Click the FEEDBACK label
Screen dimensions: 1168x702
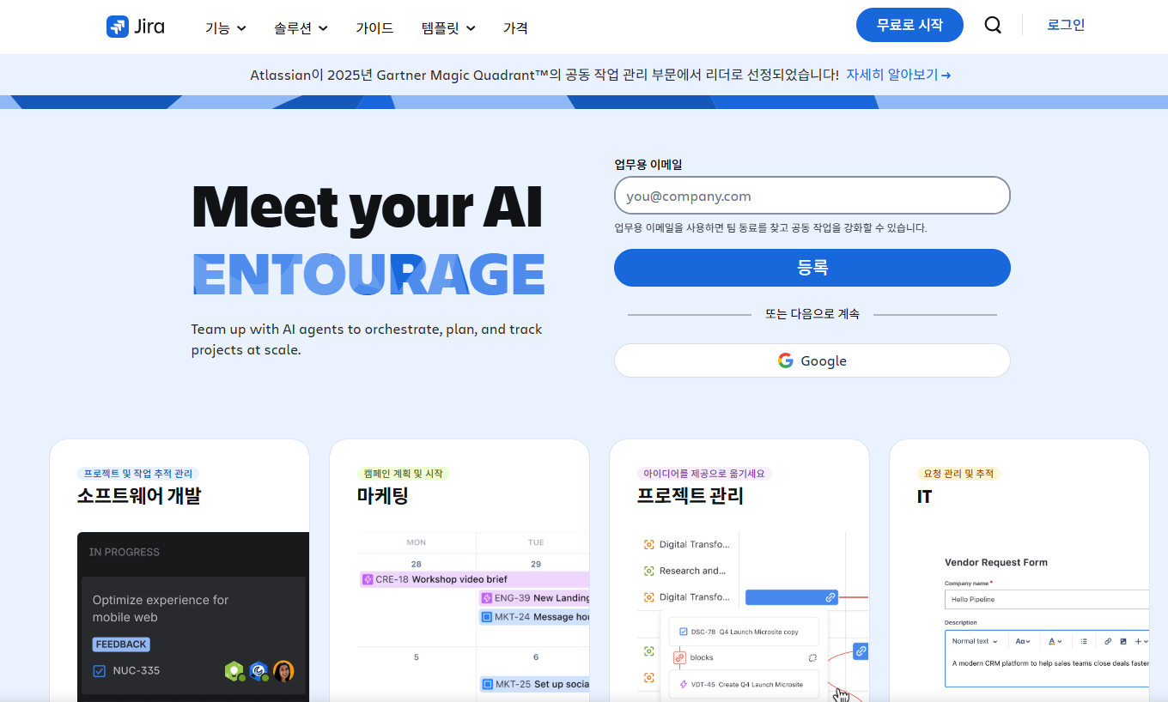tap(121, 645)
